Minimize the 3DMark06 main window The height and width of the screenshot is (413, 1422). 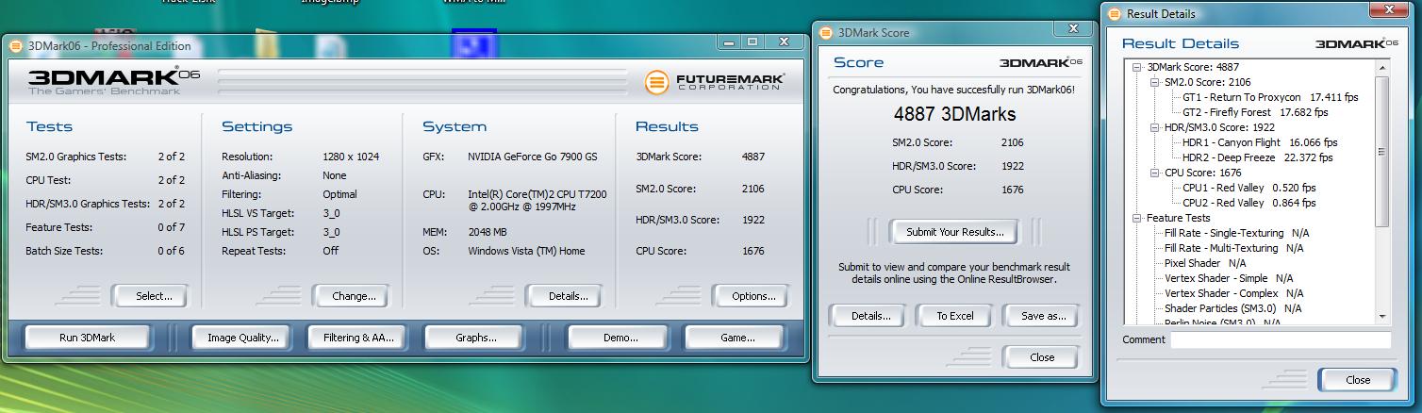728,41
